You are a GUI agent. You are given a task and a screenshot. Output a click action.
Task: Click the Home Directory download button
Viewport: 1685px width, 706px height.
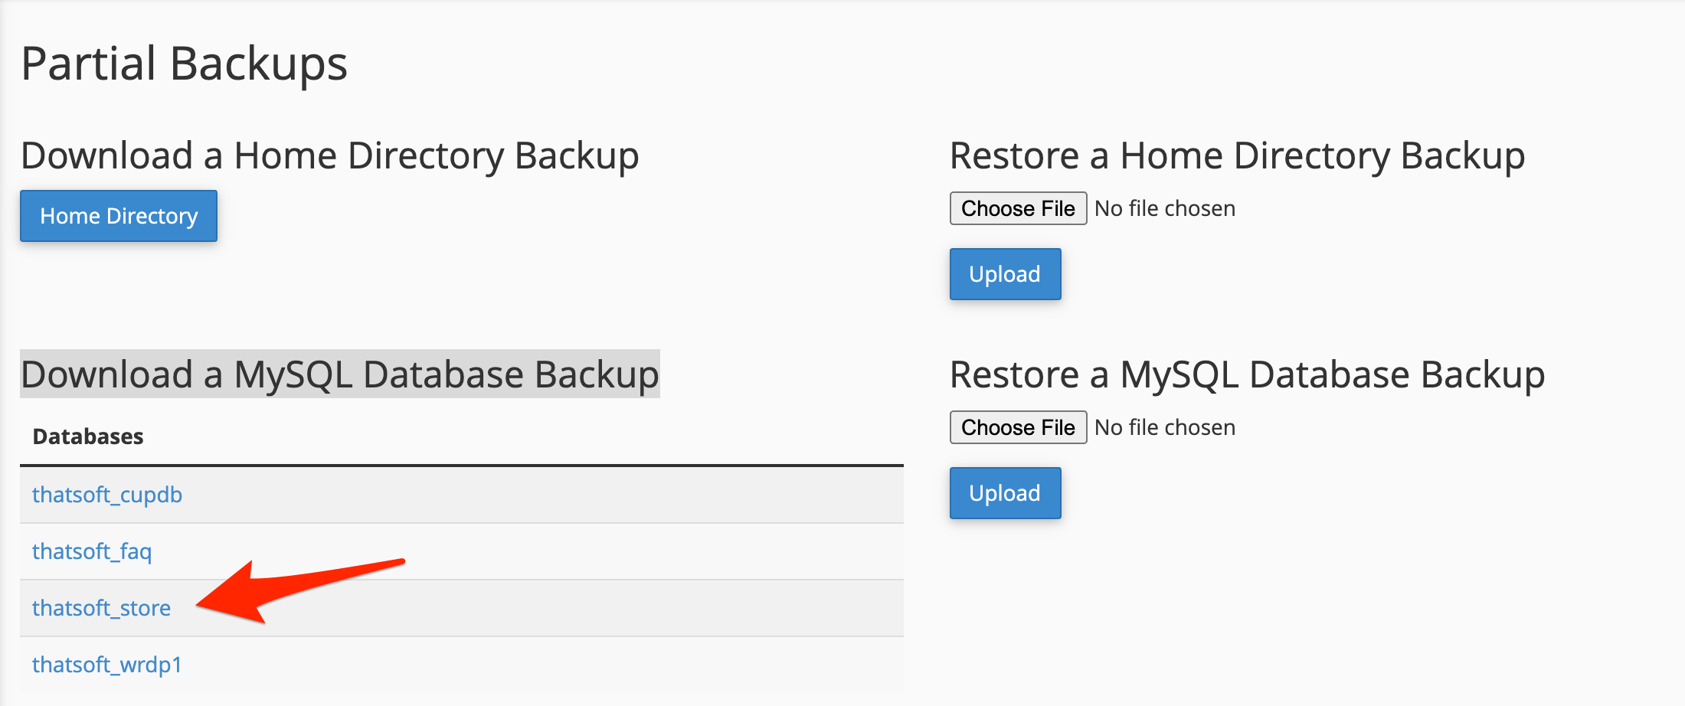119,216
